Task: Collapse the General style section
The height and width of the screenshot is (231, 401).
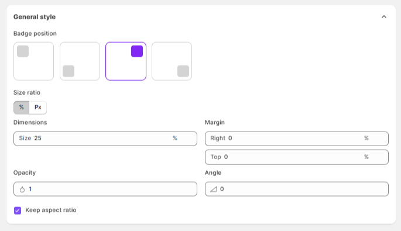Action: pyautogui.click(x=384, y=17)
